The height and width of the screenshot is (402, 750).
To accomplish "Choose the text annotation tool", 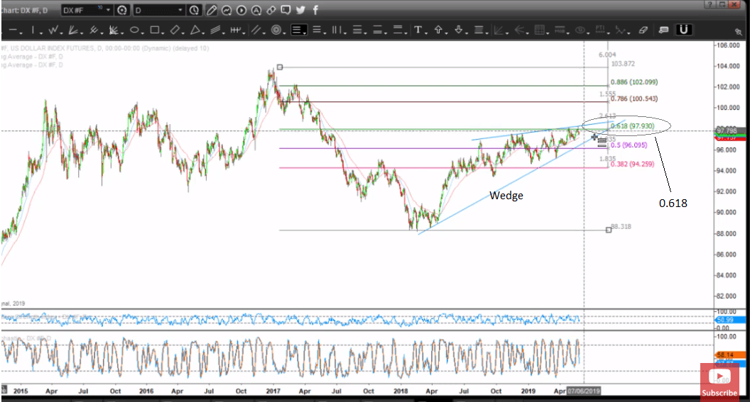I will (x=419, y=30).
